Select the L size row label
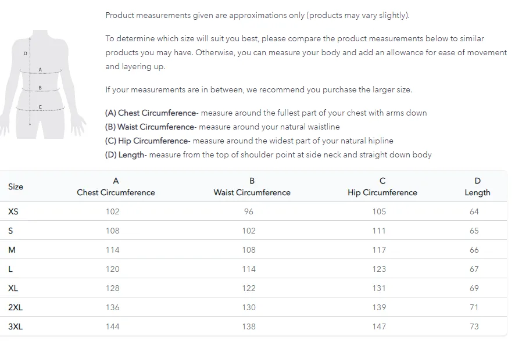The height and width of the screenshot is (341, 515). pyautogui.click(x=10, y=269)
